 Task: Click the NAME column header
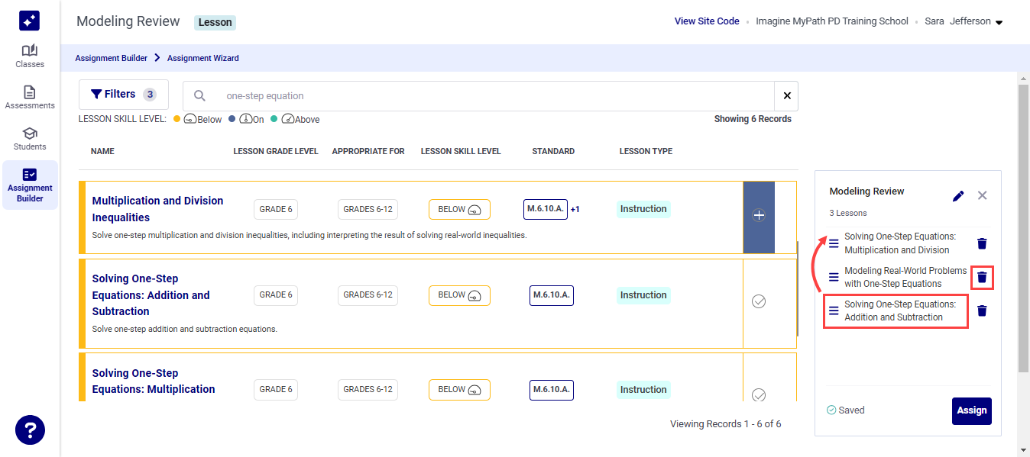click(x=102, y=151)
